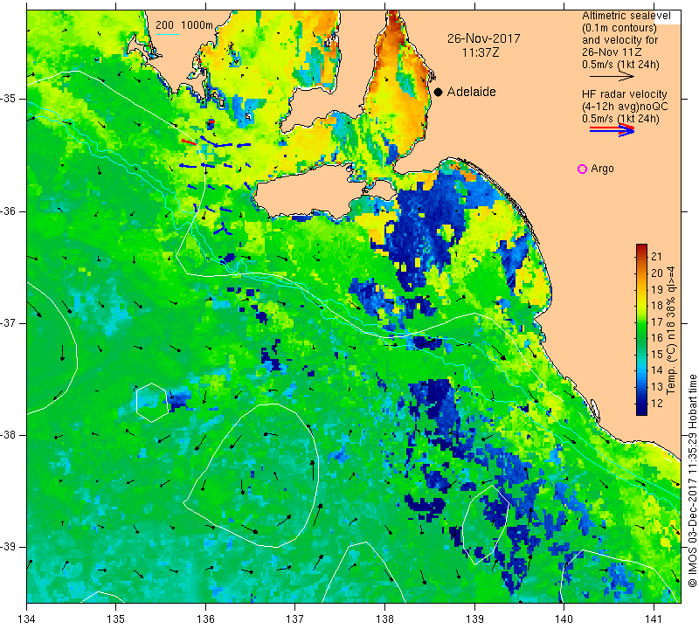This screenshot has width=699, height=629.
Task: Click the temperature color bar scale
Action: tap(641, 329)
